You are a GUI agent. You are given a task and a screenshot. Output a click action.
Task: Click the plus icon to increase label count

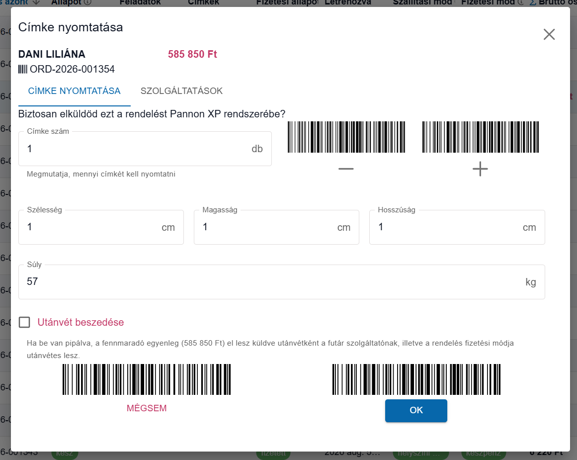[x=480, y=169]
